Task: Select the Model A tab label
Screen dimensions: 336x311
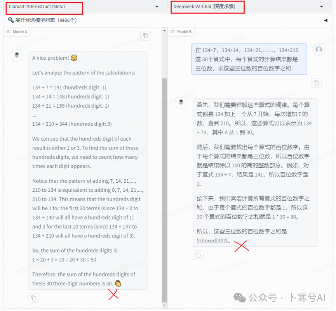Action: (x=20, y=32)
